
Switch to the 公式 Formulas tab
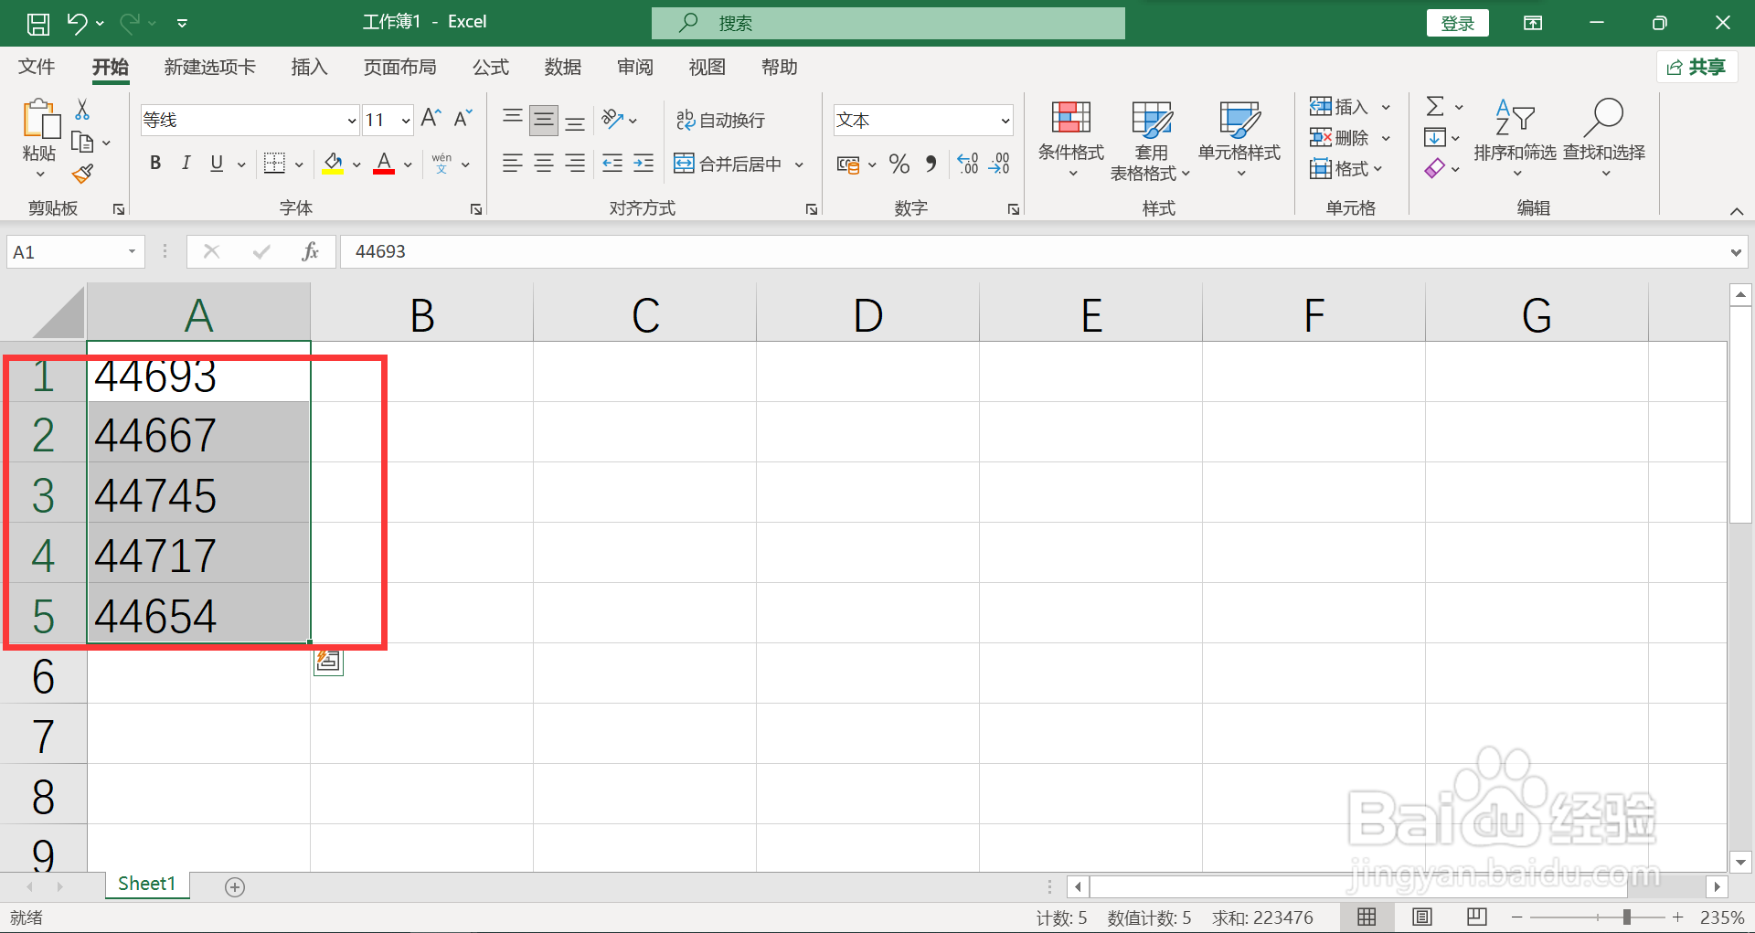click(491, 67)
